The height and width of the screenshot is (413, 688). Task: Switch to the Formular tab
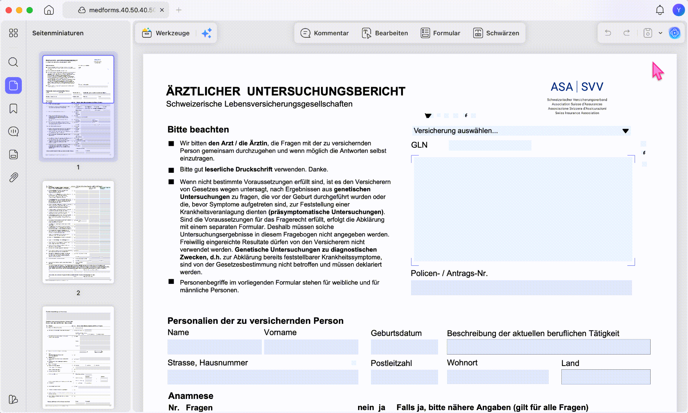click(440, 33)
